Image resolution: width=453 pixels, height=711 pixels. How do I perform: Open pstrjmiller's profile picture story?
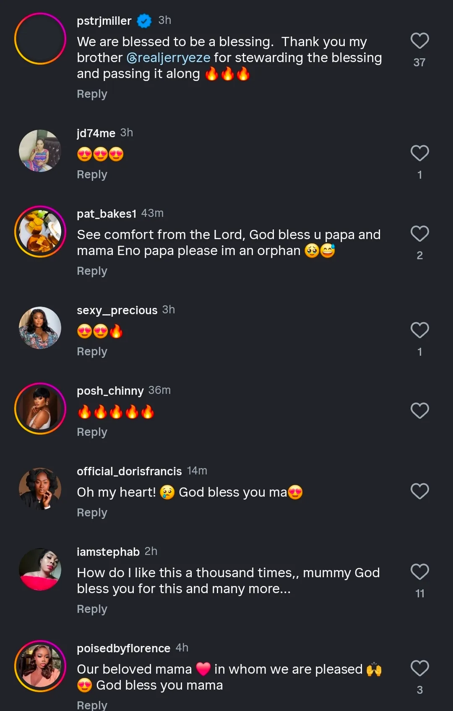click(x=40, y=39)
